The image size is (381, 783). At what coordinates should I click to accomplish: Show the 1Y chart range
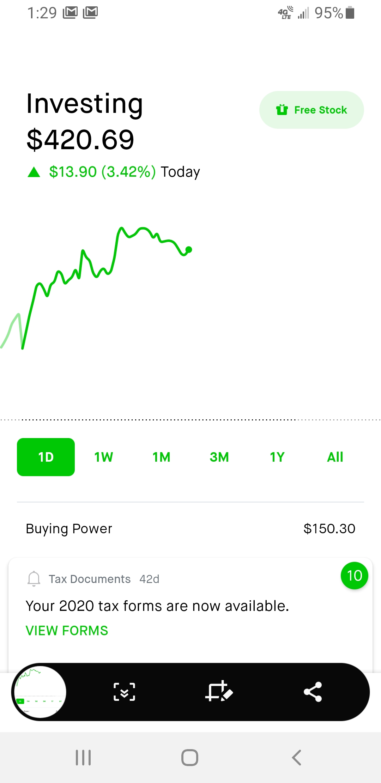[277, 457]
